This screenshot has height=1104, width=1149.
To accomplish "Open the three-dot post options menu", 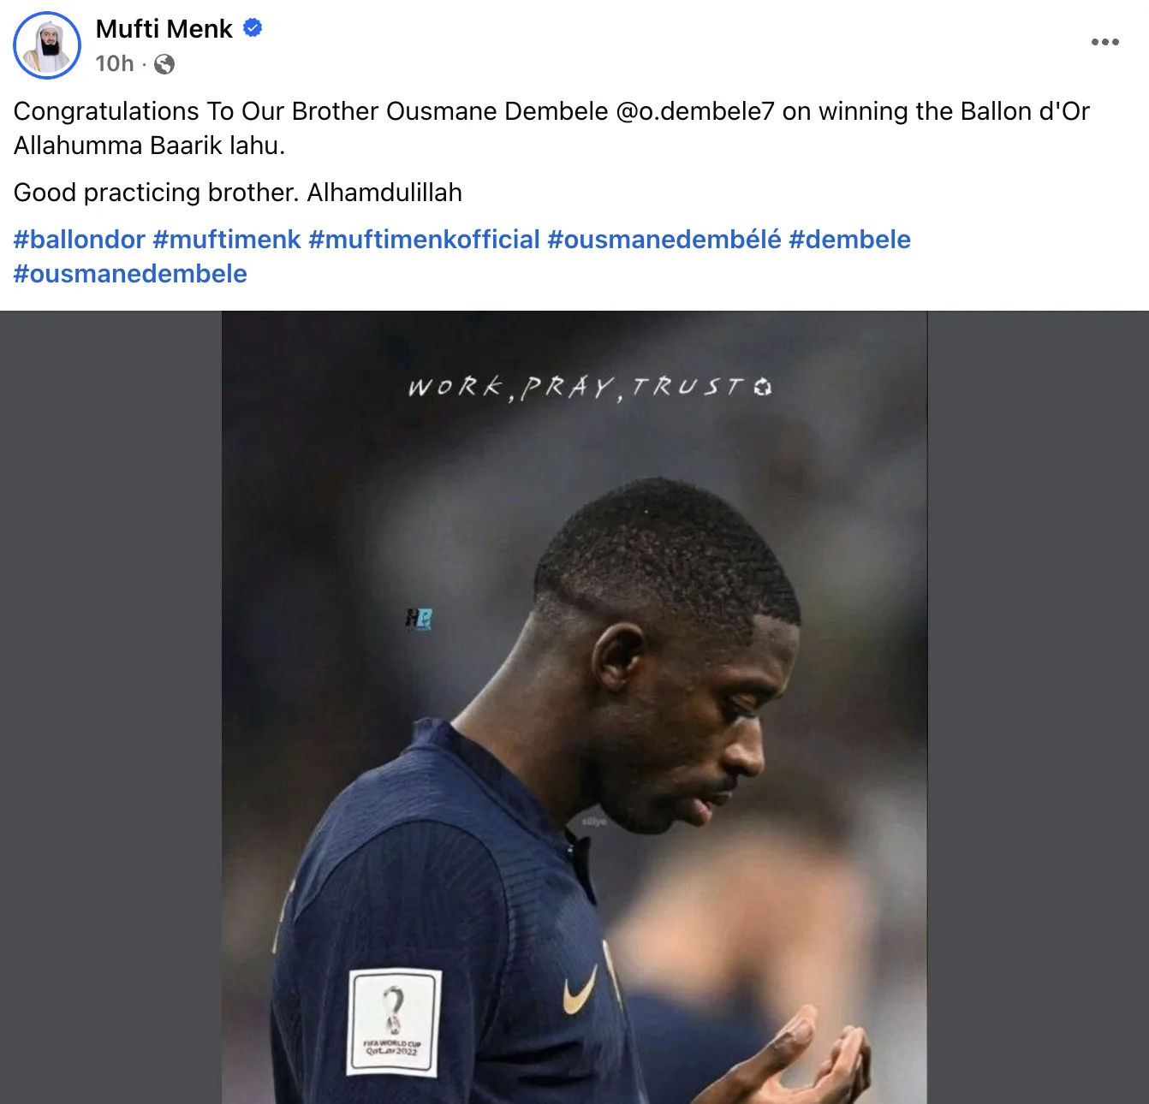I will 1104,42.
